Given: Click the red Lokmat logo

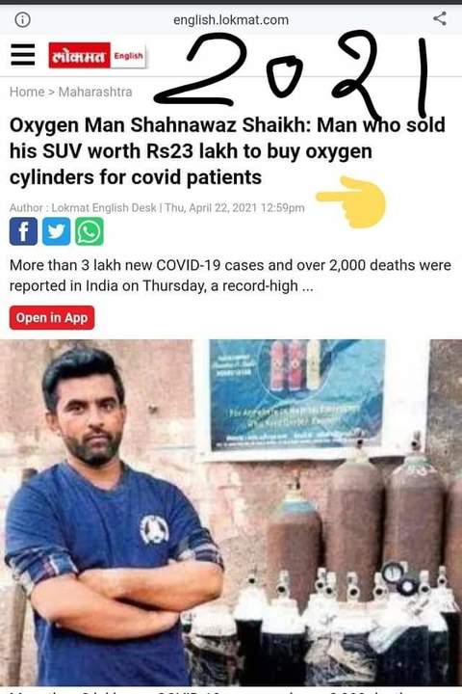Looking at the screenshot, I should [x=80, y=55].
